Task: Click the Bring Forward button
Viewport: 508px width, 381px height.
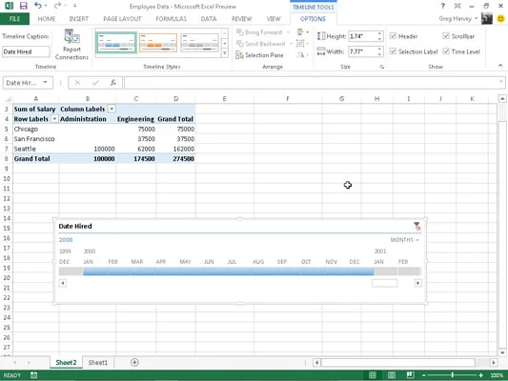Action: [x=259, y=32]
